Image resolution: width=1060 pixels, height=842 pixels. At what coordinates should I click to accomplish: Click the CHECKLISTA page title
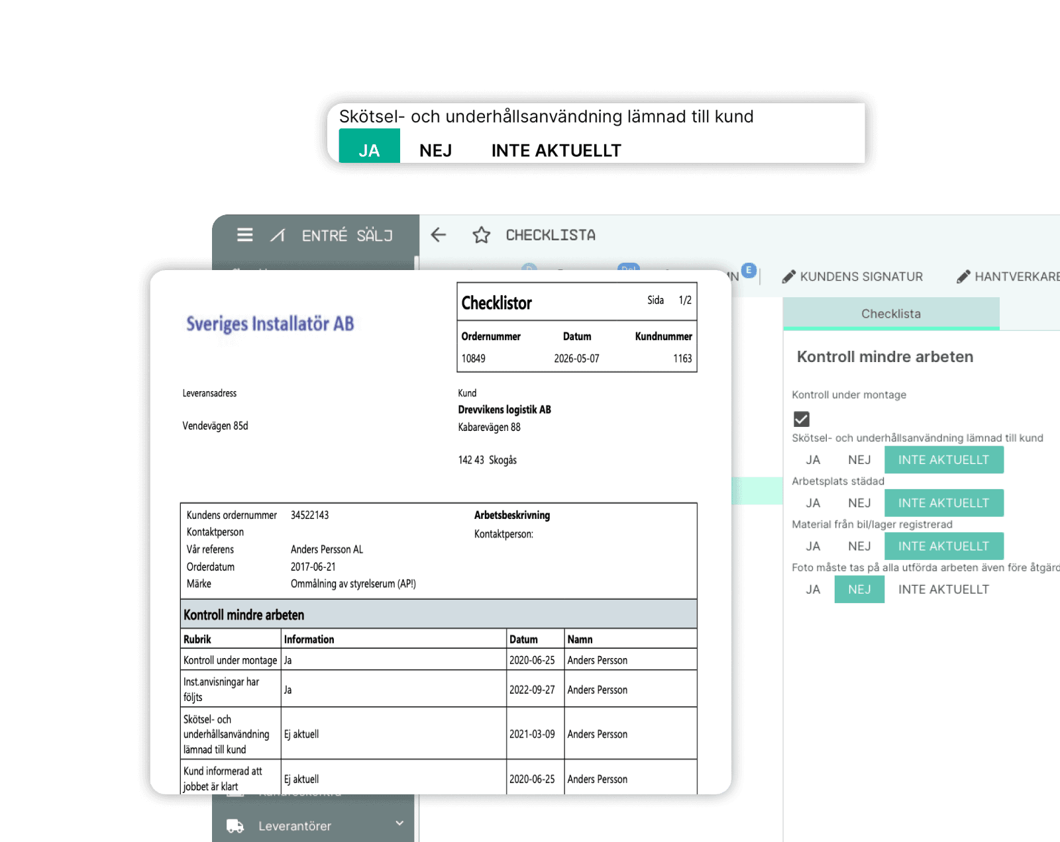tap(551, 235)
